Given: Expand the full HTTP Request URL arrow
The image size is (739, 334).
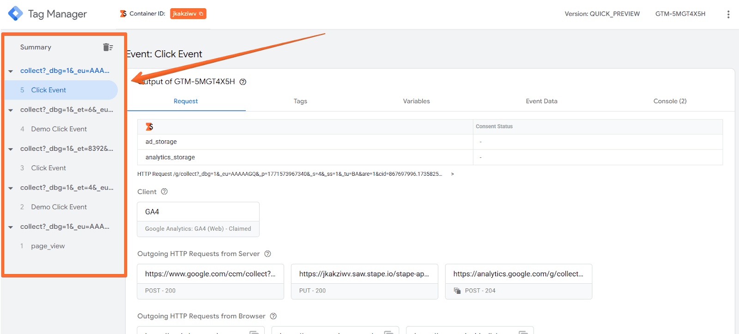Looking at the screenshot, I should pyautogui.click(x=452, y=174).
